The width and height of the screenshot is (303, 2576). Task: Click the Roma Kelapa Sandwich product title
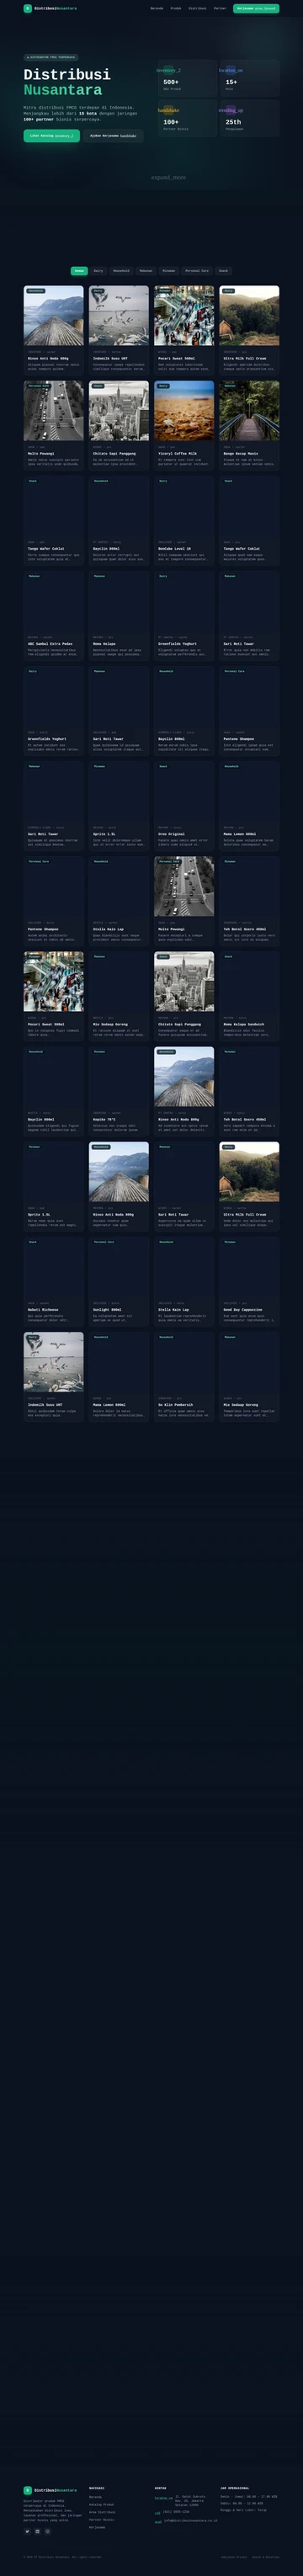point(243,1024)
